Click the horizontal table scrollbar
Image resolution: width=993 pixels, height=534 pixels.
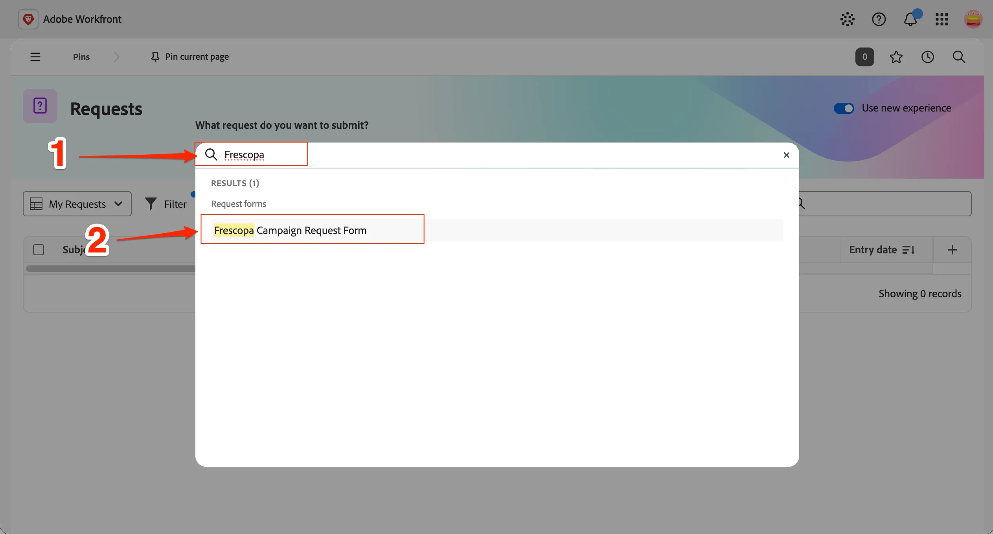110,269
